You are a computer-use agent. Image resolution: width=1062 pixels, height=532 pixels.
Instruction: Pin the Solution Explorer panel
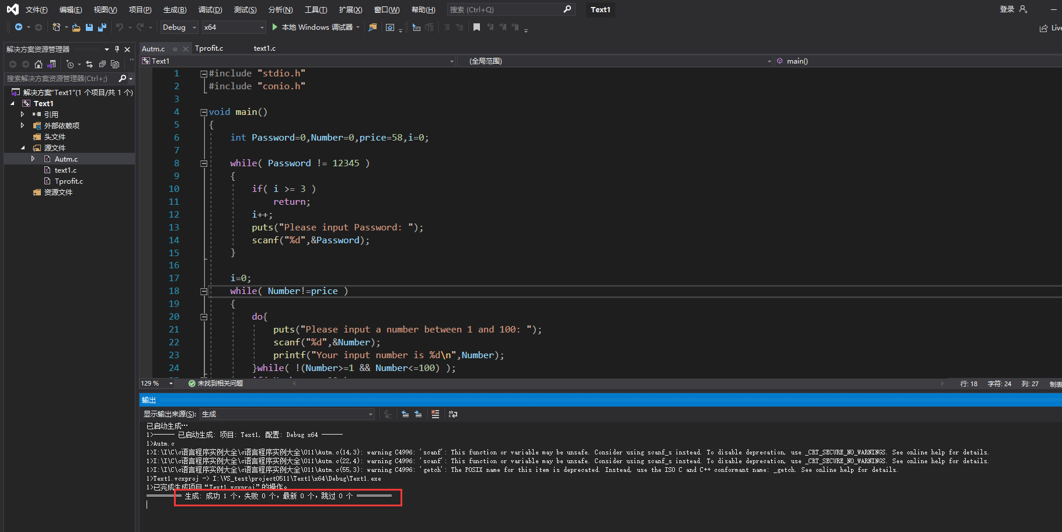(117, 49)
